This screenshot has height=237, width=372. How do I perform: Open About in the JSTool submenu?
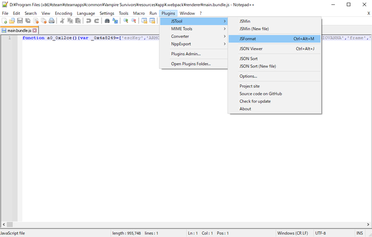point(275,109)
